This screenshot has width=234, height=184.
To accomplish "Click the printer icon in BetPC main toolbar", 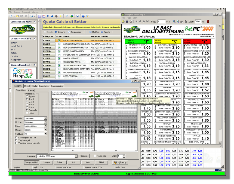I will point(32,16).
